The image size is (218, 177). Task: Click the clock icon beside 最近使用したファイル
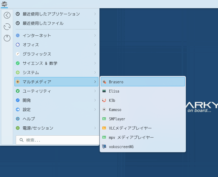click(18, 23)
